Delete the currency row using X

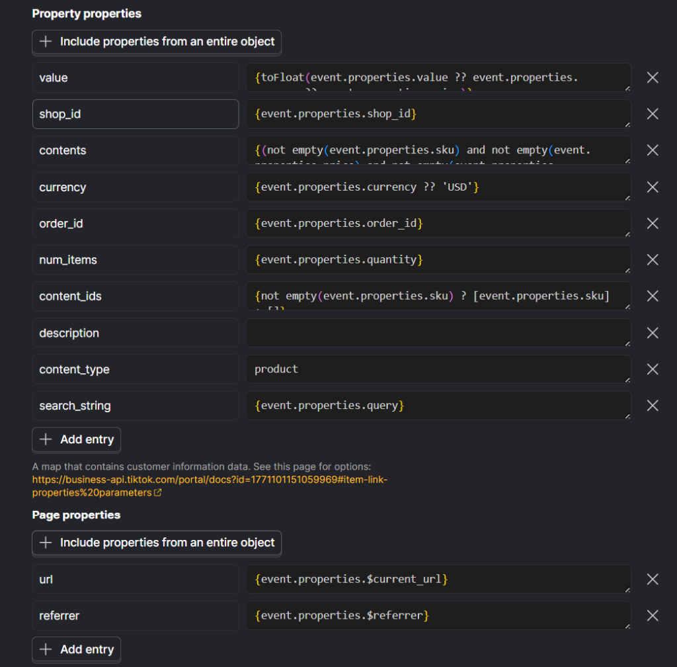pyautogui.click(x=652, y=187)
